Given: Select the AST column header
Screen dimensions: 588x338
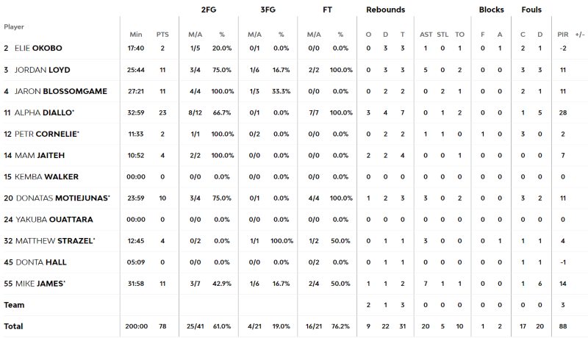Looking at the screenshot, I should pyautogui.click(x=426, y=35).
